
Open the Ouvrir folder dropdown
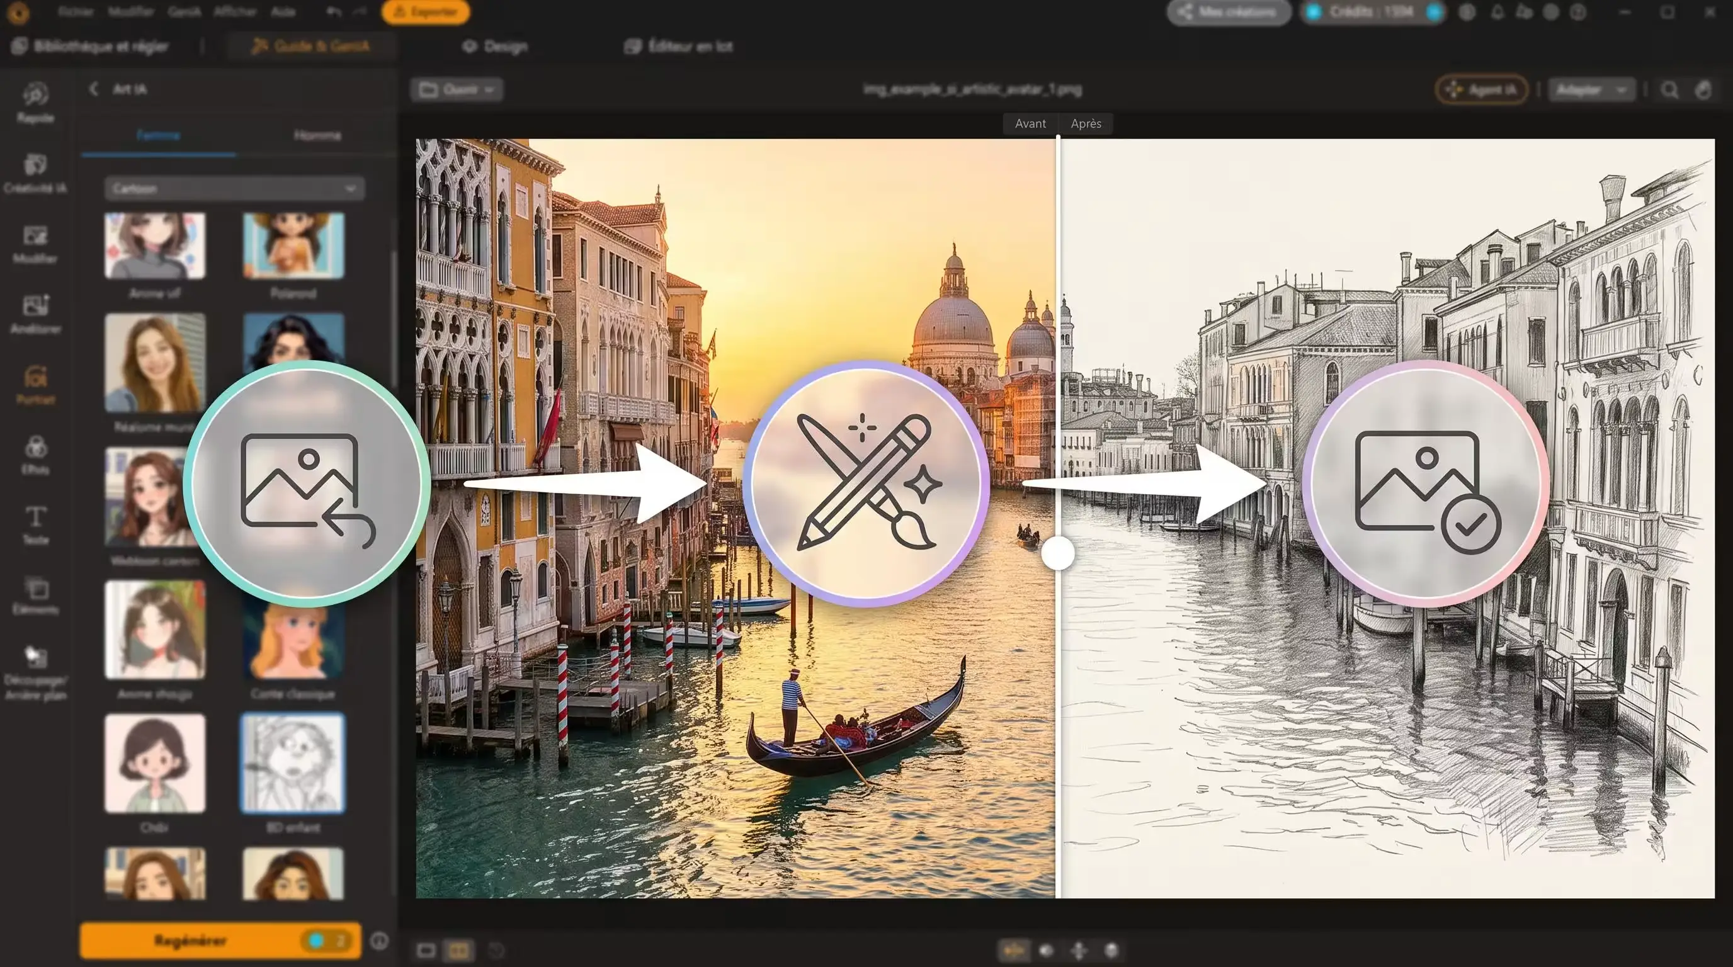point(457,89)
